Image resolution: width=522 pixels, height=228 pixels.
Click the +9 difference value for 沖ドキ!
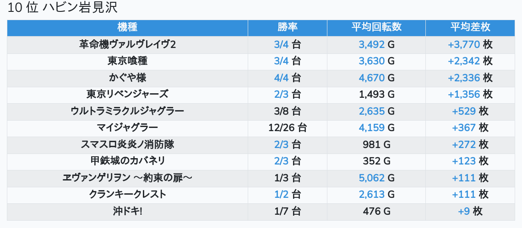[x=464, y=212]
